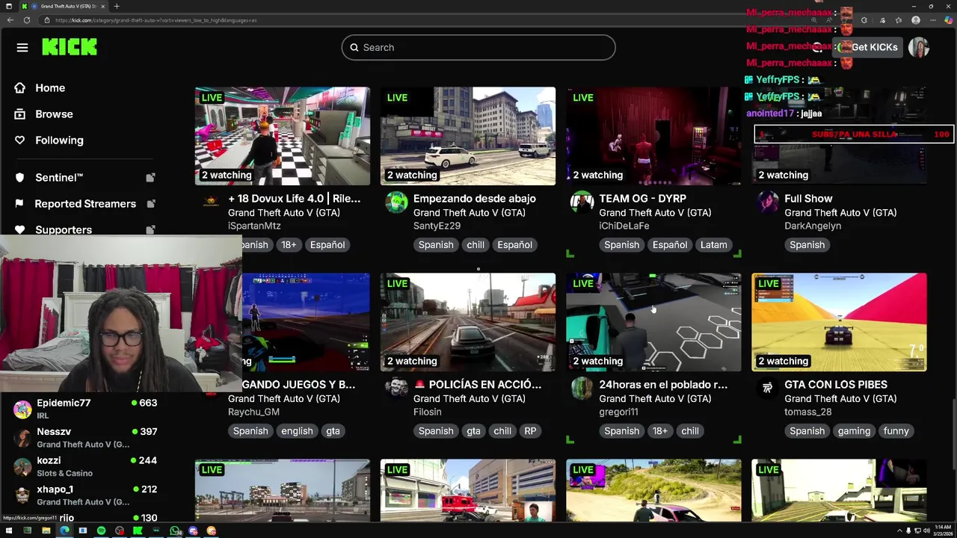Image resolution: width=957 pixels, height=538 pixels.
Task: Click kozzi avatar in sidebar
Action: tap(23, 466)
